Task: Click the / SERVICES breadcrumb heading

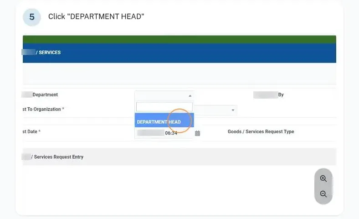Action: coord(48,53)
